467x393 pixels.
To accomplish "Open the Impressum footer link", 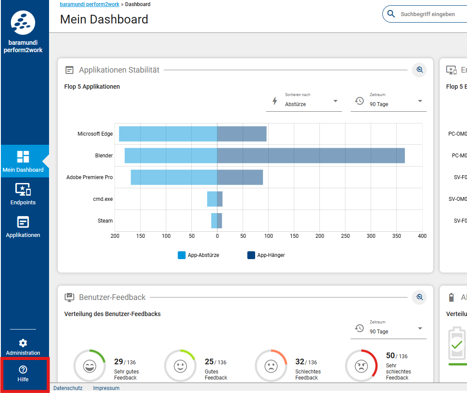I will click(106, 388).
